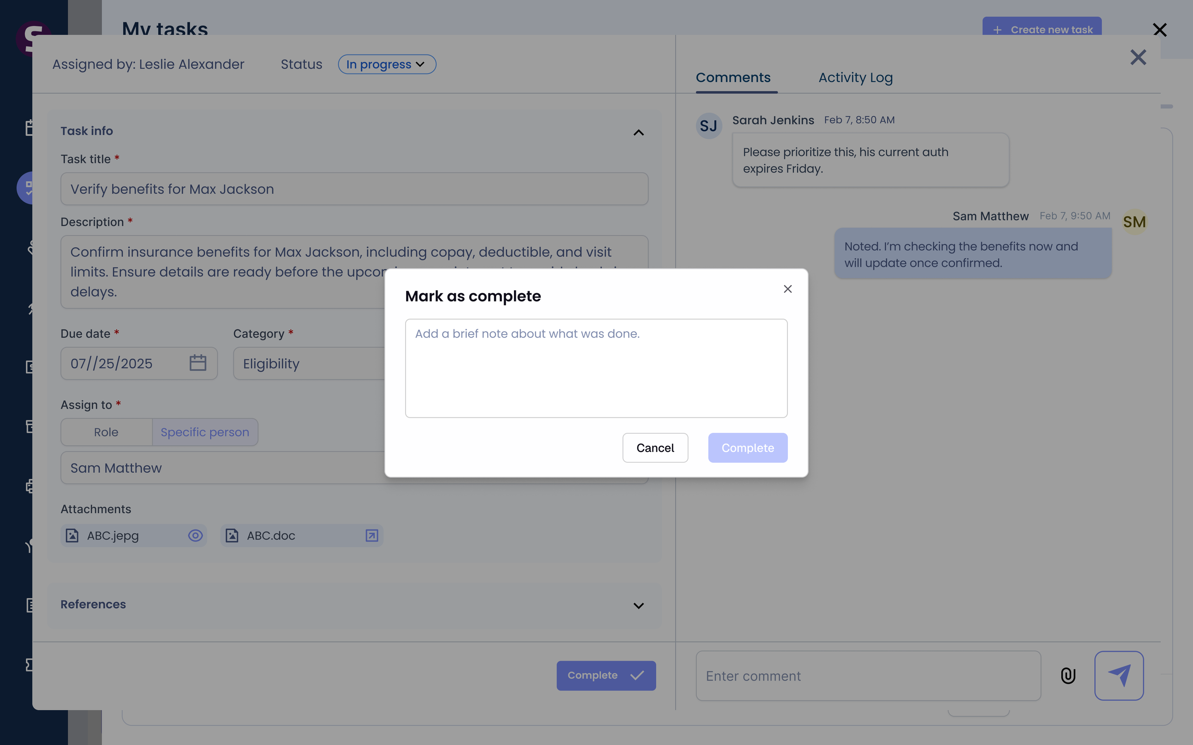Click the Task title field
This screenshot has width=1193, height=745.
click(x=354, y=189)
